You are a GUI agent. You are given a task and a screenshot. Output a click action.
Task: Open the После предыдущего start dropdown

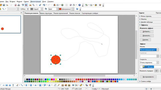click(x=157, y=50)
